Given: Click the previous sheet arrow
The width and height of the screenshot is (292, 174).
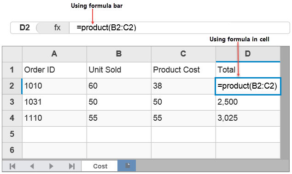Looking at the screenshot, I should pyautogui.click(x=32, y=166).
